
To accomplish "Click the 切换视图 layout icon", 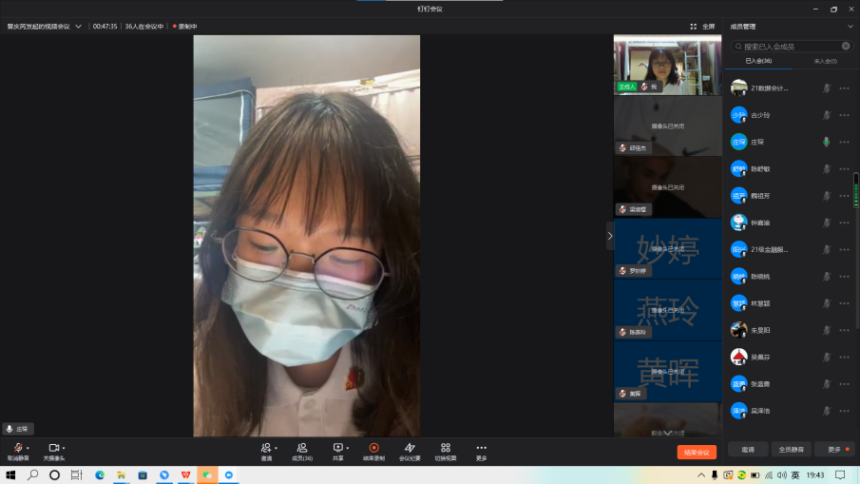I will pyautogui.click(x=446, y=447).
